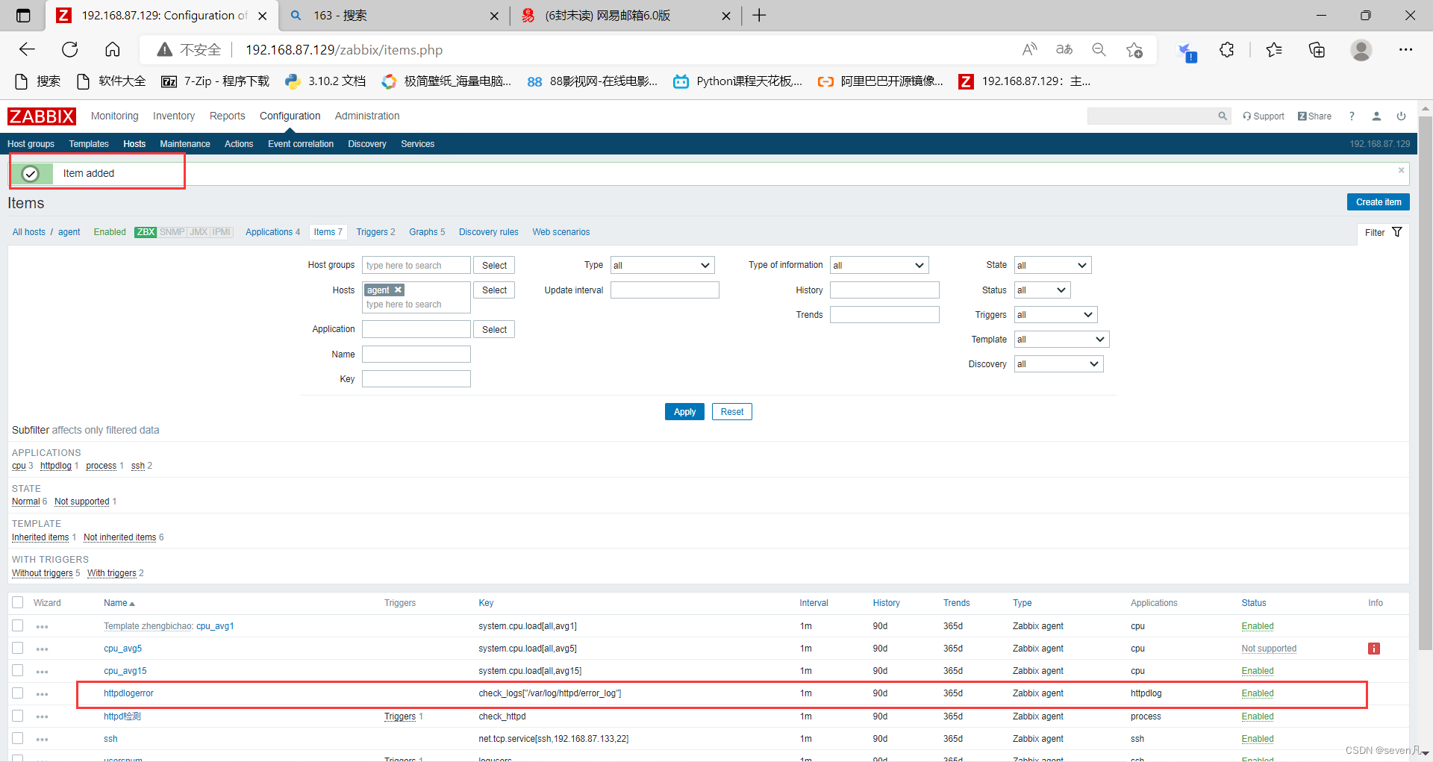Click the Apply filter button
The width and height of the screenshot is (1433, 762).
(684, 412)
